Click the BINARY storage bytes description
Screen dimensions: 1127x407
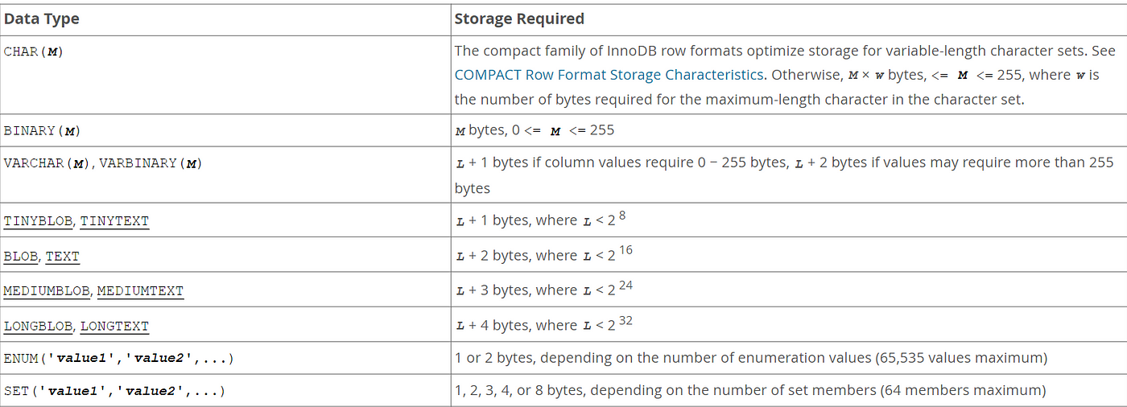(535, 130)
